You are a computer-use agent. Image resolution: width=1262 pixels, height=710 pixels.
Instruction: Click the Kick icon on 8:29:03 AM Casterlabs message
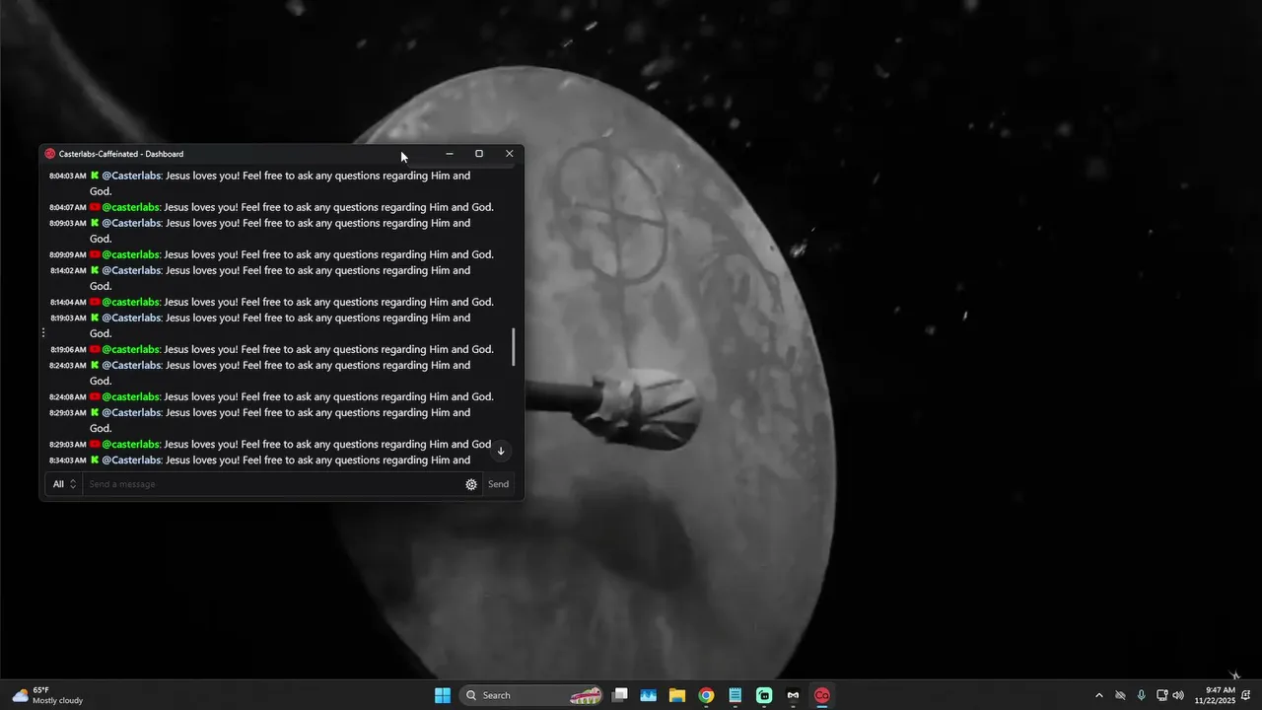pyautogui.click(x=95, y=412)
